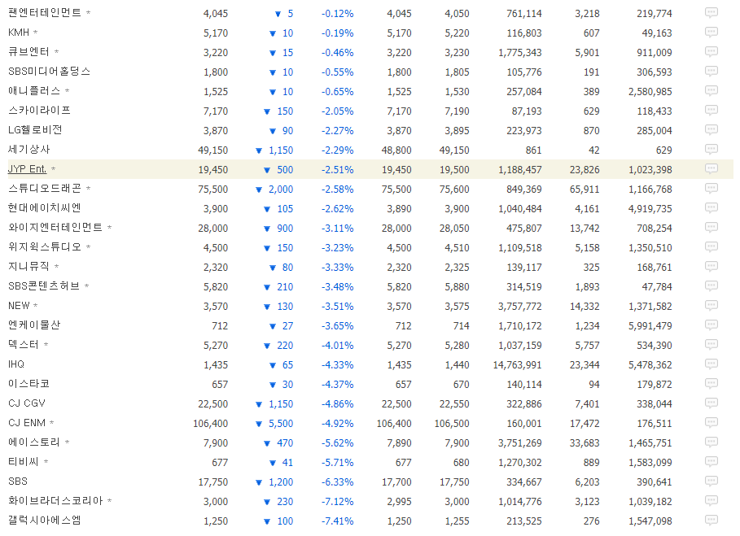Open discussion icon for SBS row

[x=712, y=482]
